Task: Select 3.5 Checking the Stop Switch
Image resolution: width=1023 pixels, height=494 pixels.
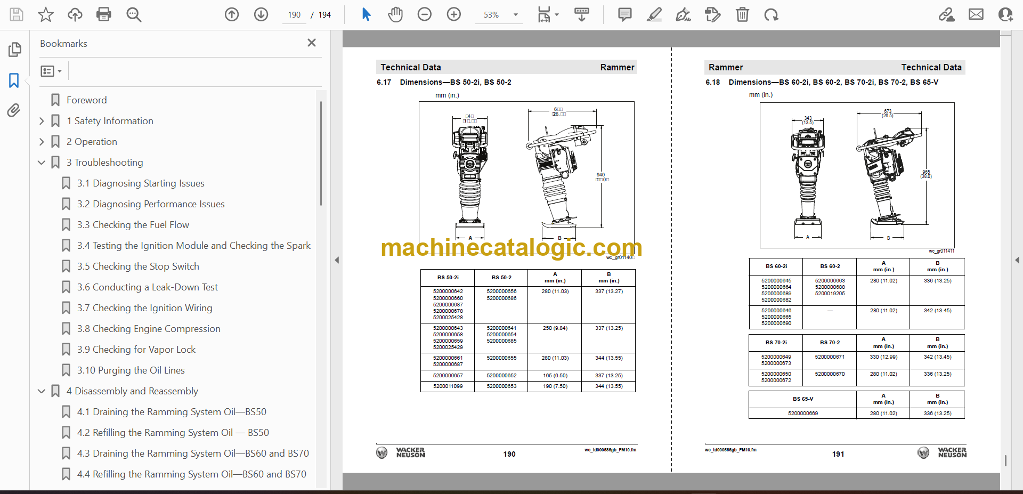Action: 138,266
